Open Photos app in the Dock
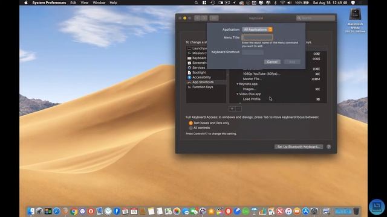387x217 pixels. (x=177, y=211)
